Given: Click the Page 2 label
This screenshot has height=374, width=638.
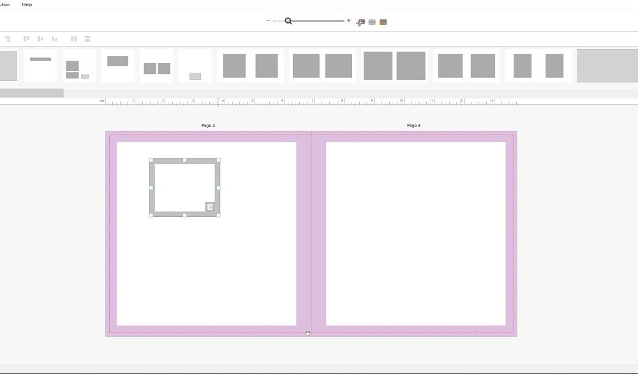Looking at the screenshot, I should 208,126.
